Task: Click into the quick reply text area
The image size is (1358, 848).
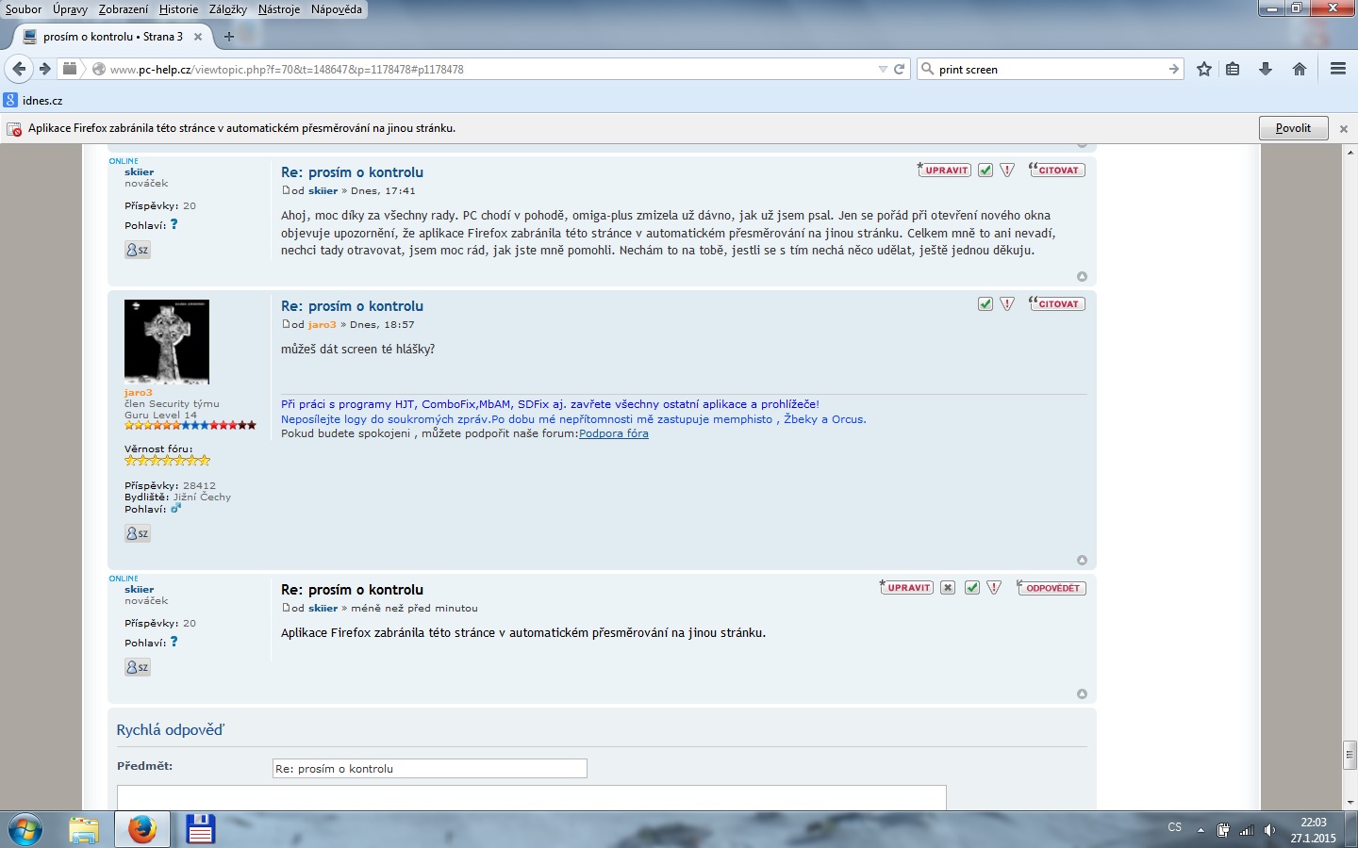Action: [x=532, y=797]
